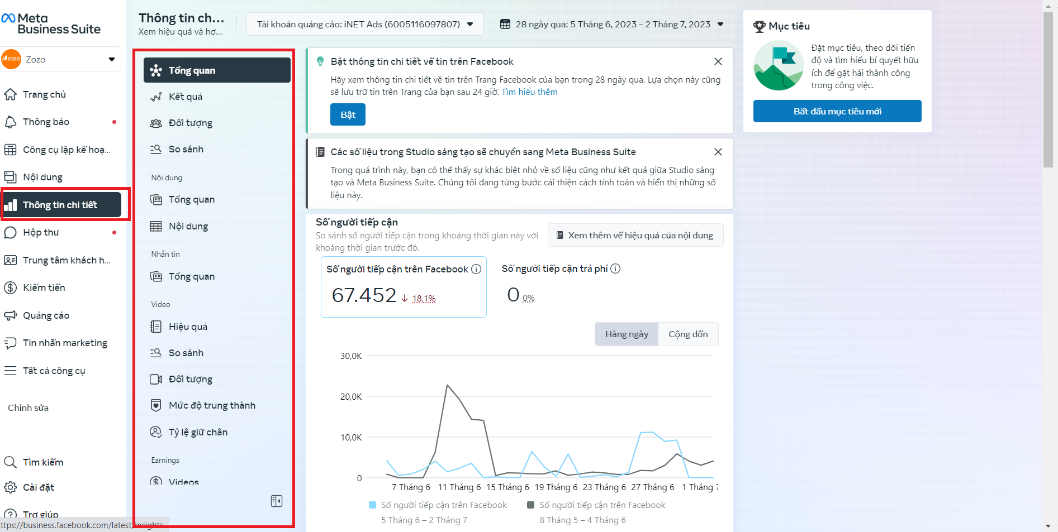Image resolution: width=1058 pixels, height=532 pixels.
Task: Open the 28 ngày qua date range picker
Action: coord(612,24)
